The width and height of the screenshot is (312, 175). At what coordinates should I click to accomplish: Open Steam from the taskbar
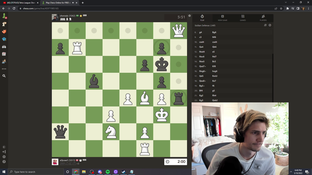pos(123,172)
